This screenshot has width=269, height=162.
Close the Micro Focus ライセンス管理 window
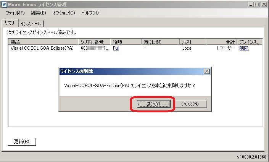coord(264,5)
